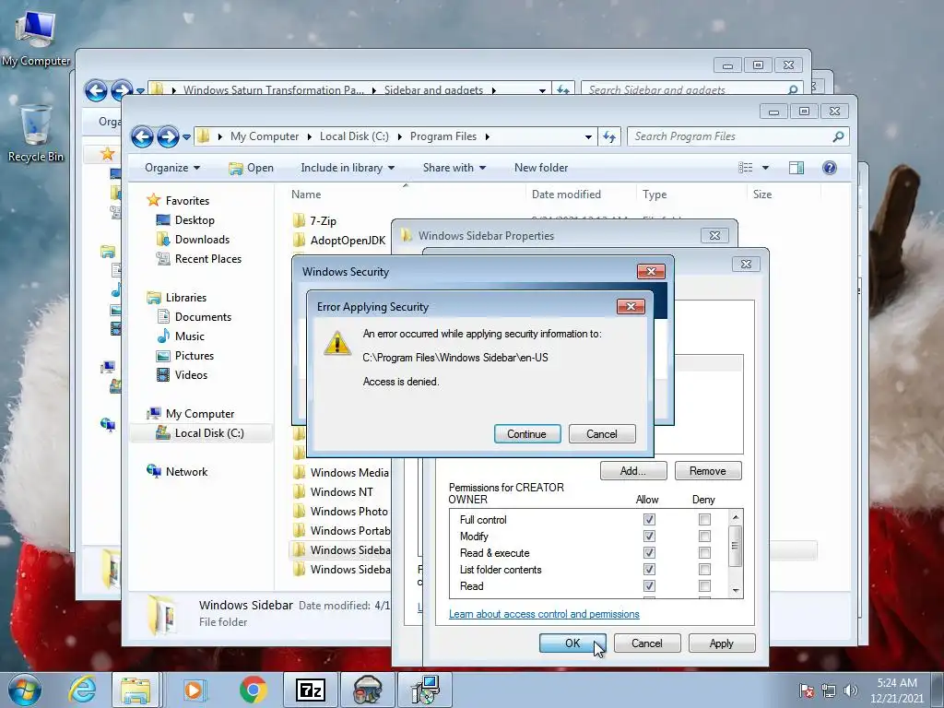This screenshot has height=708, width=944.
Task: Toggle Deny Full control checkbox
Action: (704, 520)
